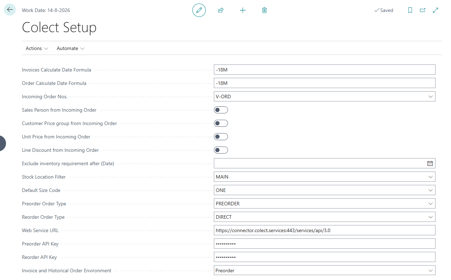Click the Preorder API Key field
This screenshot has height=280, width=451.
click(x=325, y=244)
